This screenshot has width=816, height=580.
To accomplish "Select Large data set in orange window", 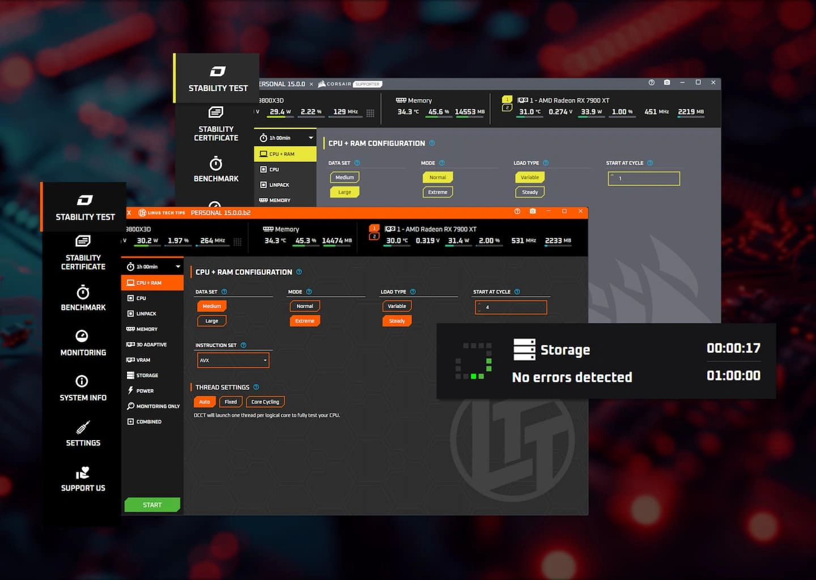I will click(211, 321).
